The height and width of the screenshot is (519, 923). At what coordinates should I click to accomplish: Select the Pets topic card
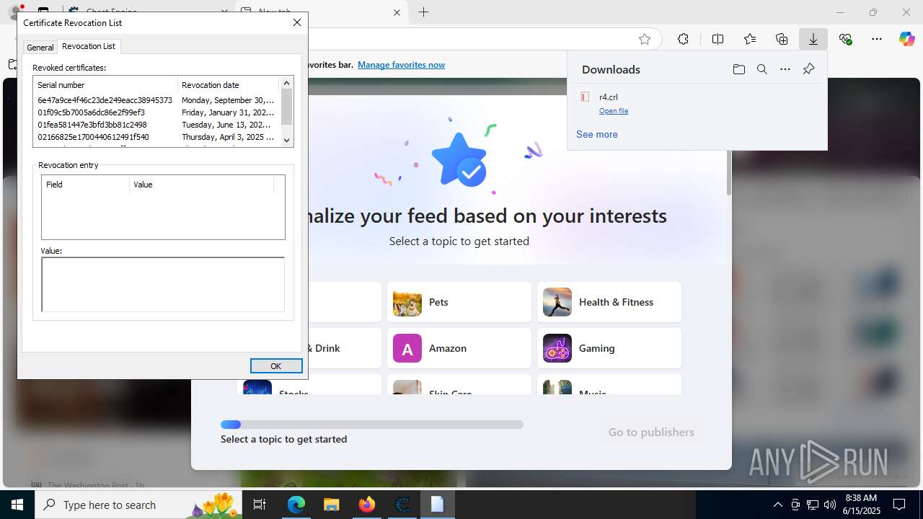point(459,302)
